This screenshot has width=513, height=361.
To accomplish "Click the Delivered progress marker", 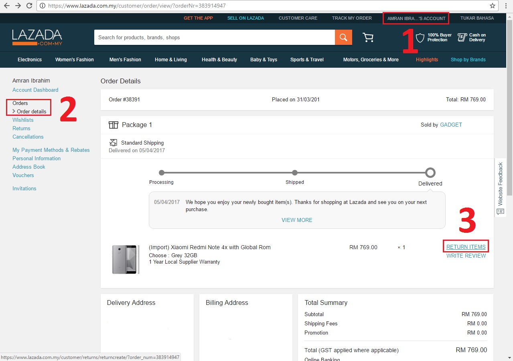I will (x=430, y=173).
